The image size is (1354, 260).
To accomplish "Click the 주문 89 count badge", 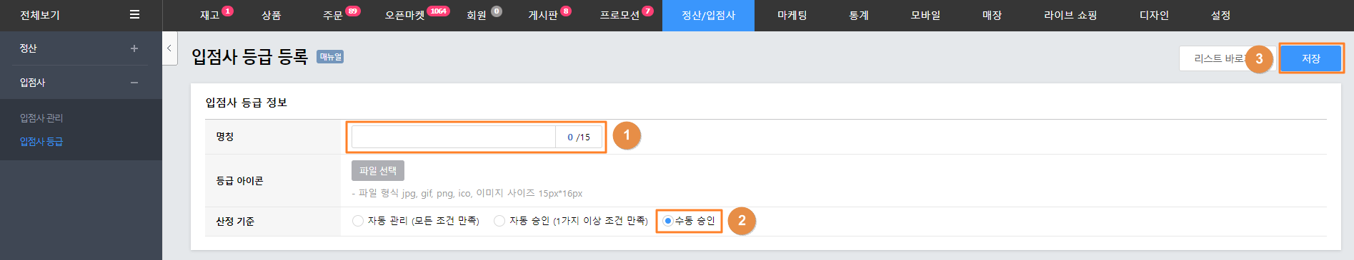I will 353,11.
